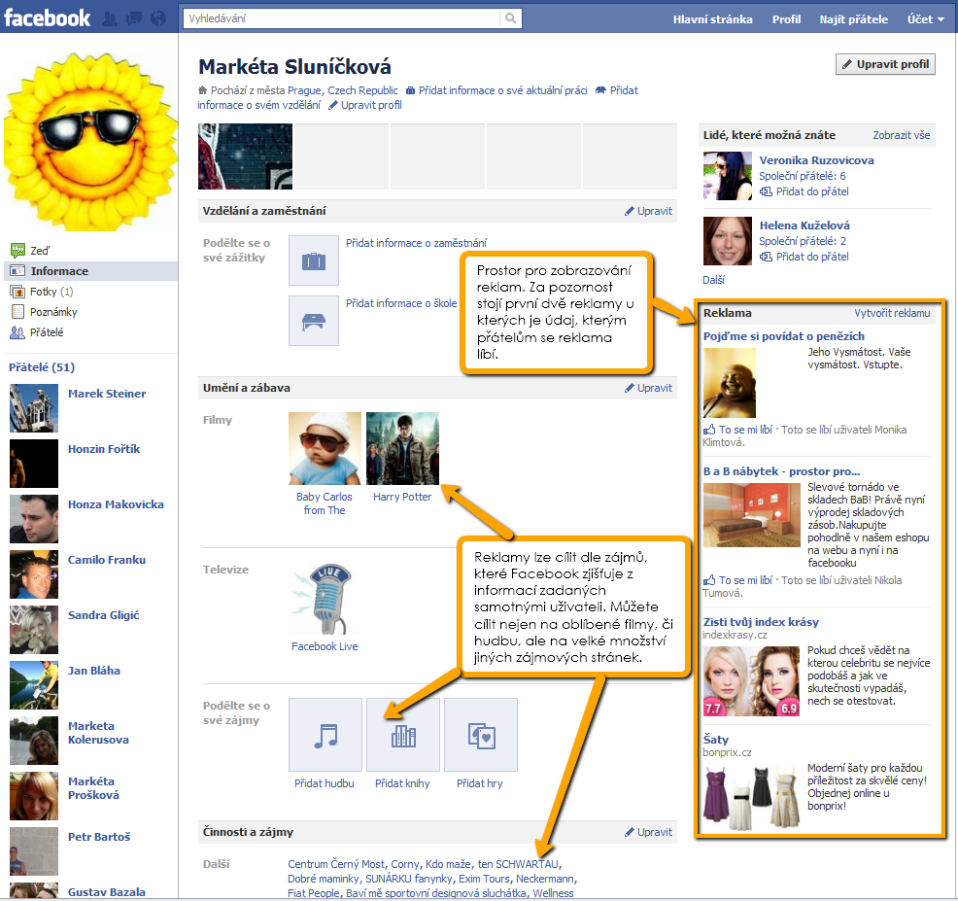Click Přidat informace o své aktuální práci
This screenshot has height=901, width=958.
tap(502, 90)
